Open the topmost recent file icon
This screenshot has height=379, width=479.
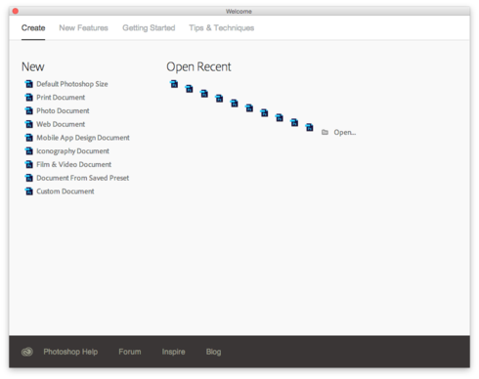click(174, 84)
